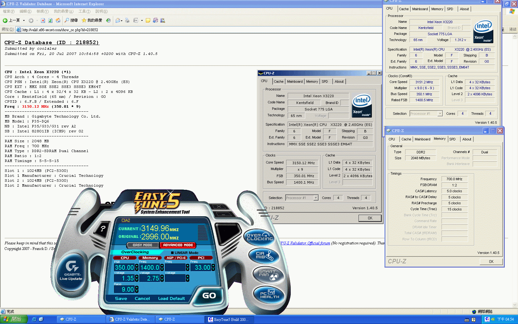Select the PCI category in EasyTune5

click(201, 258)
